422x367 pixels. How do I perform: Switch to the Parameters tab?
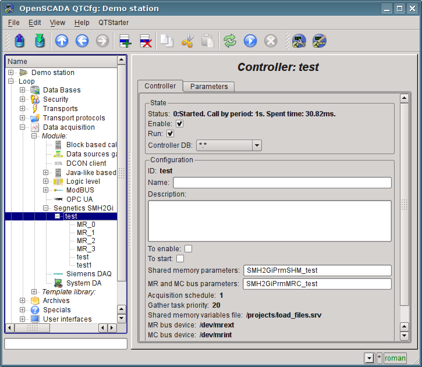pyautogui.click(x=209, y=86)
